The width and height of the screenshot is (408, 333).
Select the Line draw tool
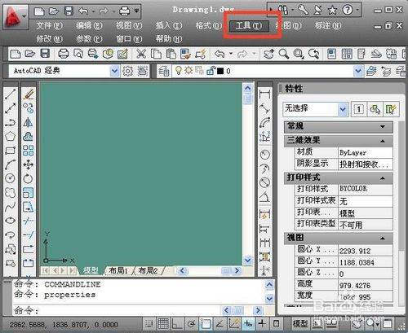click(11, 94)
